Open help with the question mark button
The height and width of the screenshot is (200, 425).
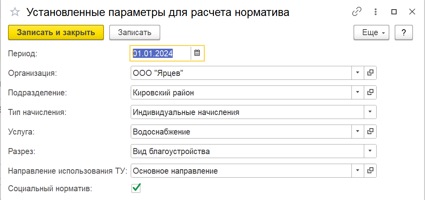pos(403,32)
